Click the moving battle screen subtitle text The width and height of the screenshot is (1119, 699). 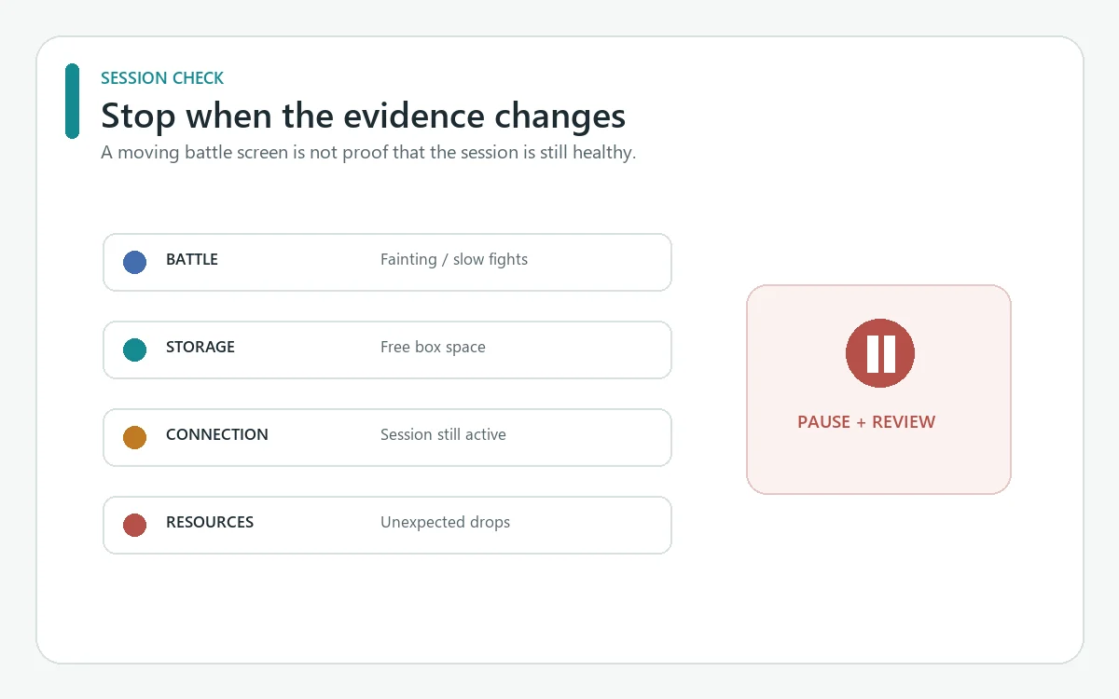coord(368,152)
